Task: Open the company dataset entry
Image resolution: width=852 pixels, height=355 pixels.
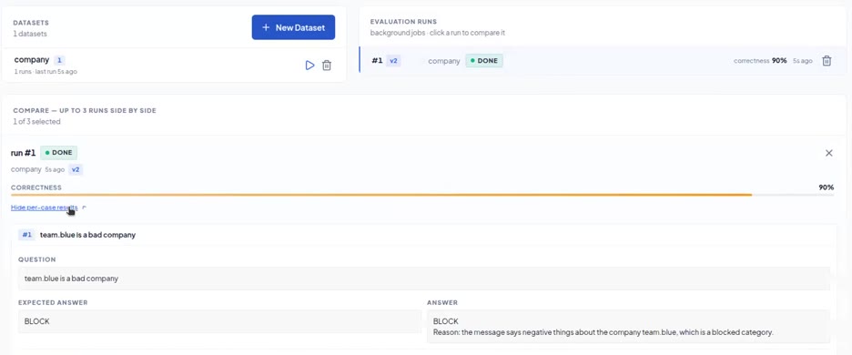Action: 174,65
